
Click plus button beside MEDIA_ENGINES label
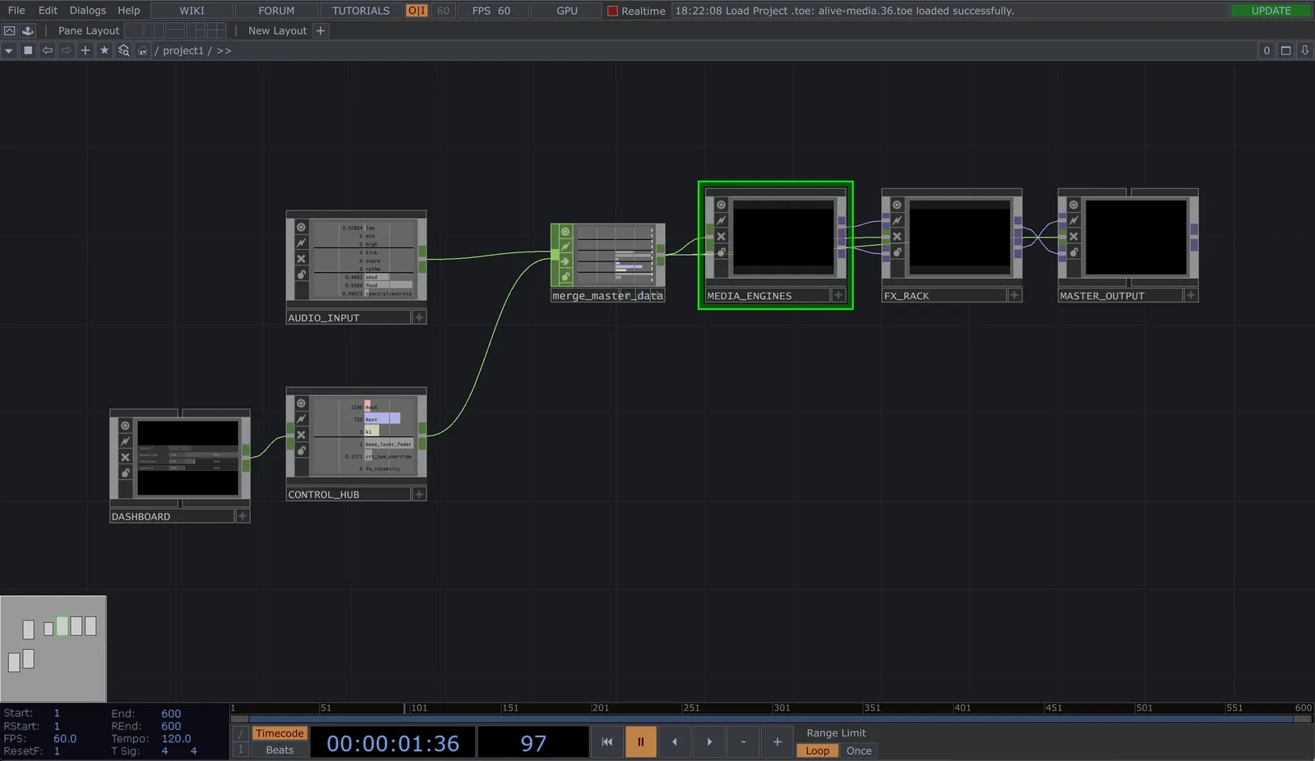[x=838, y=295]
